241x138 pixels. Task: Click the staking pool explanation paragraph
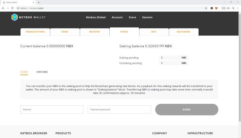pyautogui.click(x=119, y=89)
